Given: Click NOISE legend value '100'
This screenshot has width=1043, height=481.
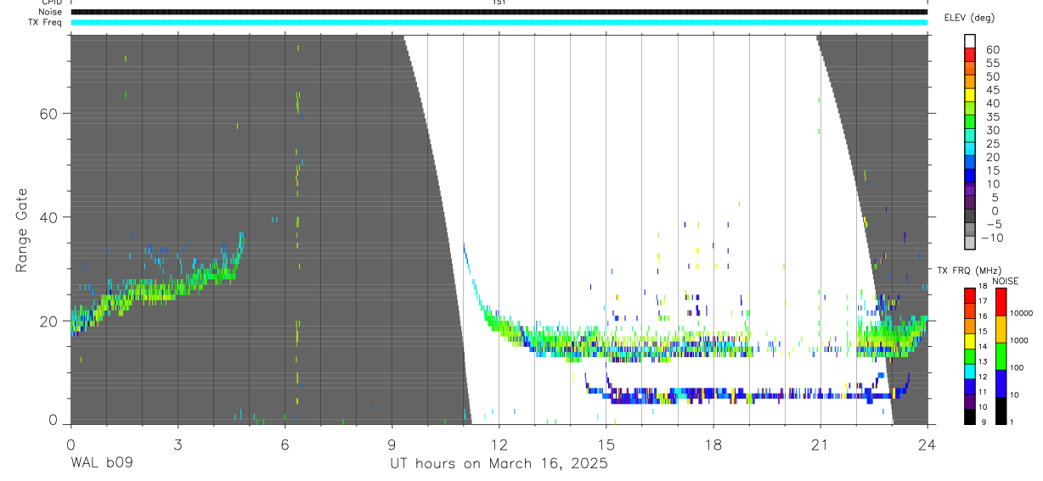Looking at the screenshot, I should pyautogui.click(x=1016, y=367).
